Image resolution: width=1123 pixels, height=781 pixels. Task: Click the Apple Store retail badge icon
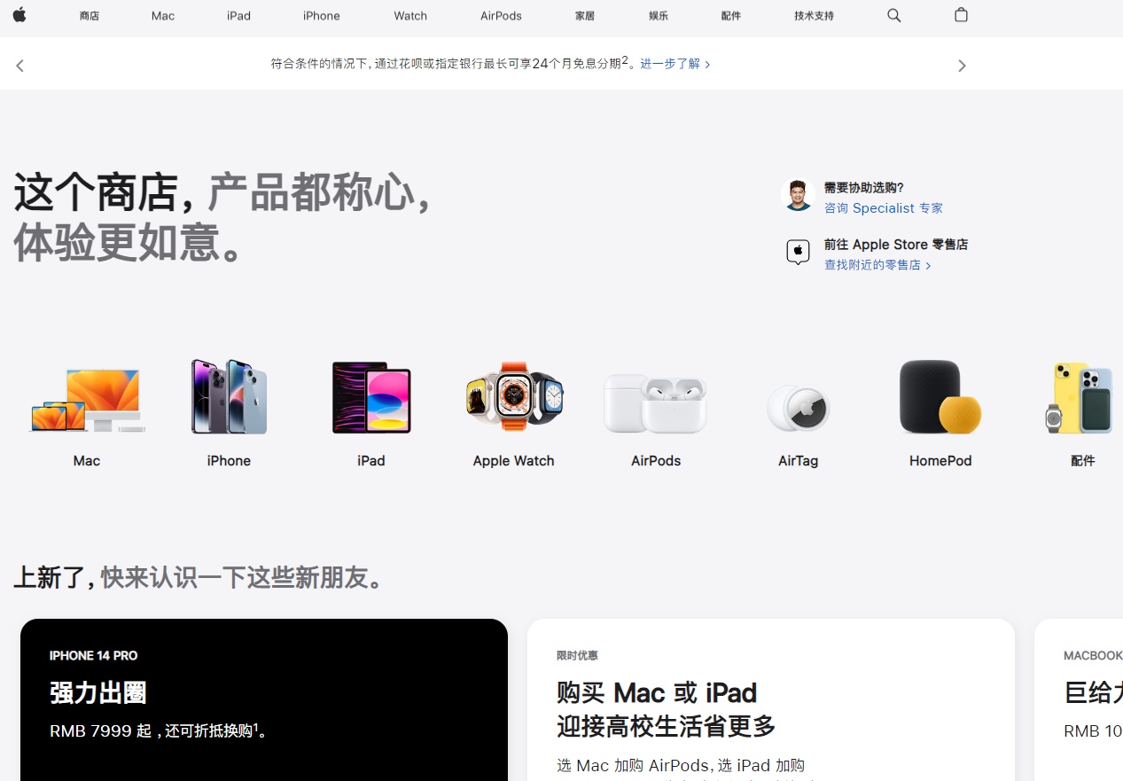(x=798, y=252)
